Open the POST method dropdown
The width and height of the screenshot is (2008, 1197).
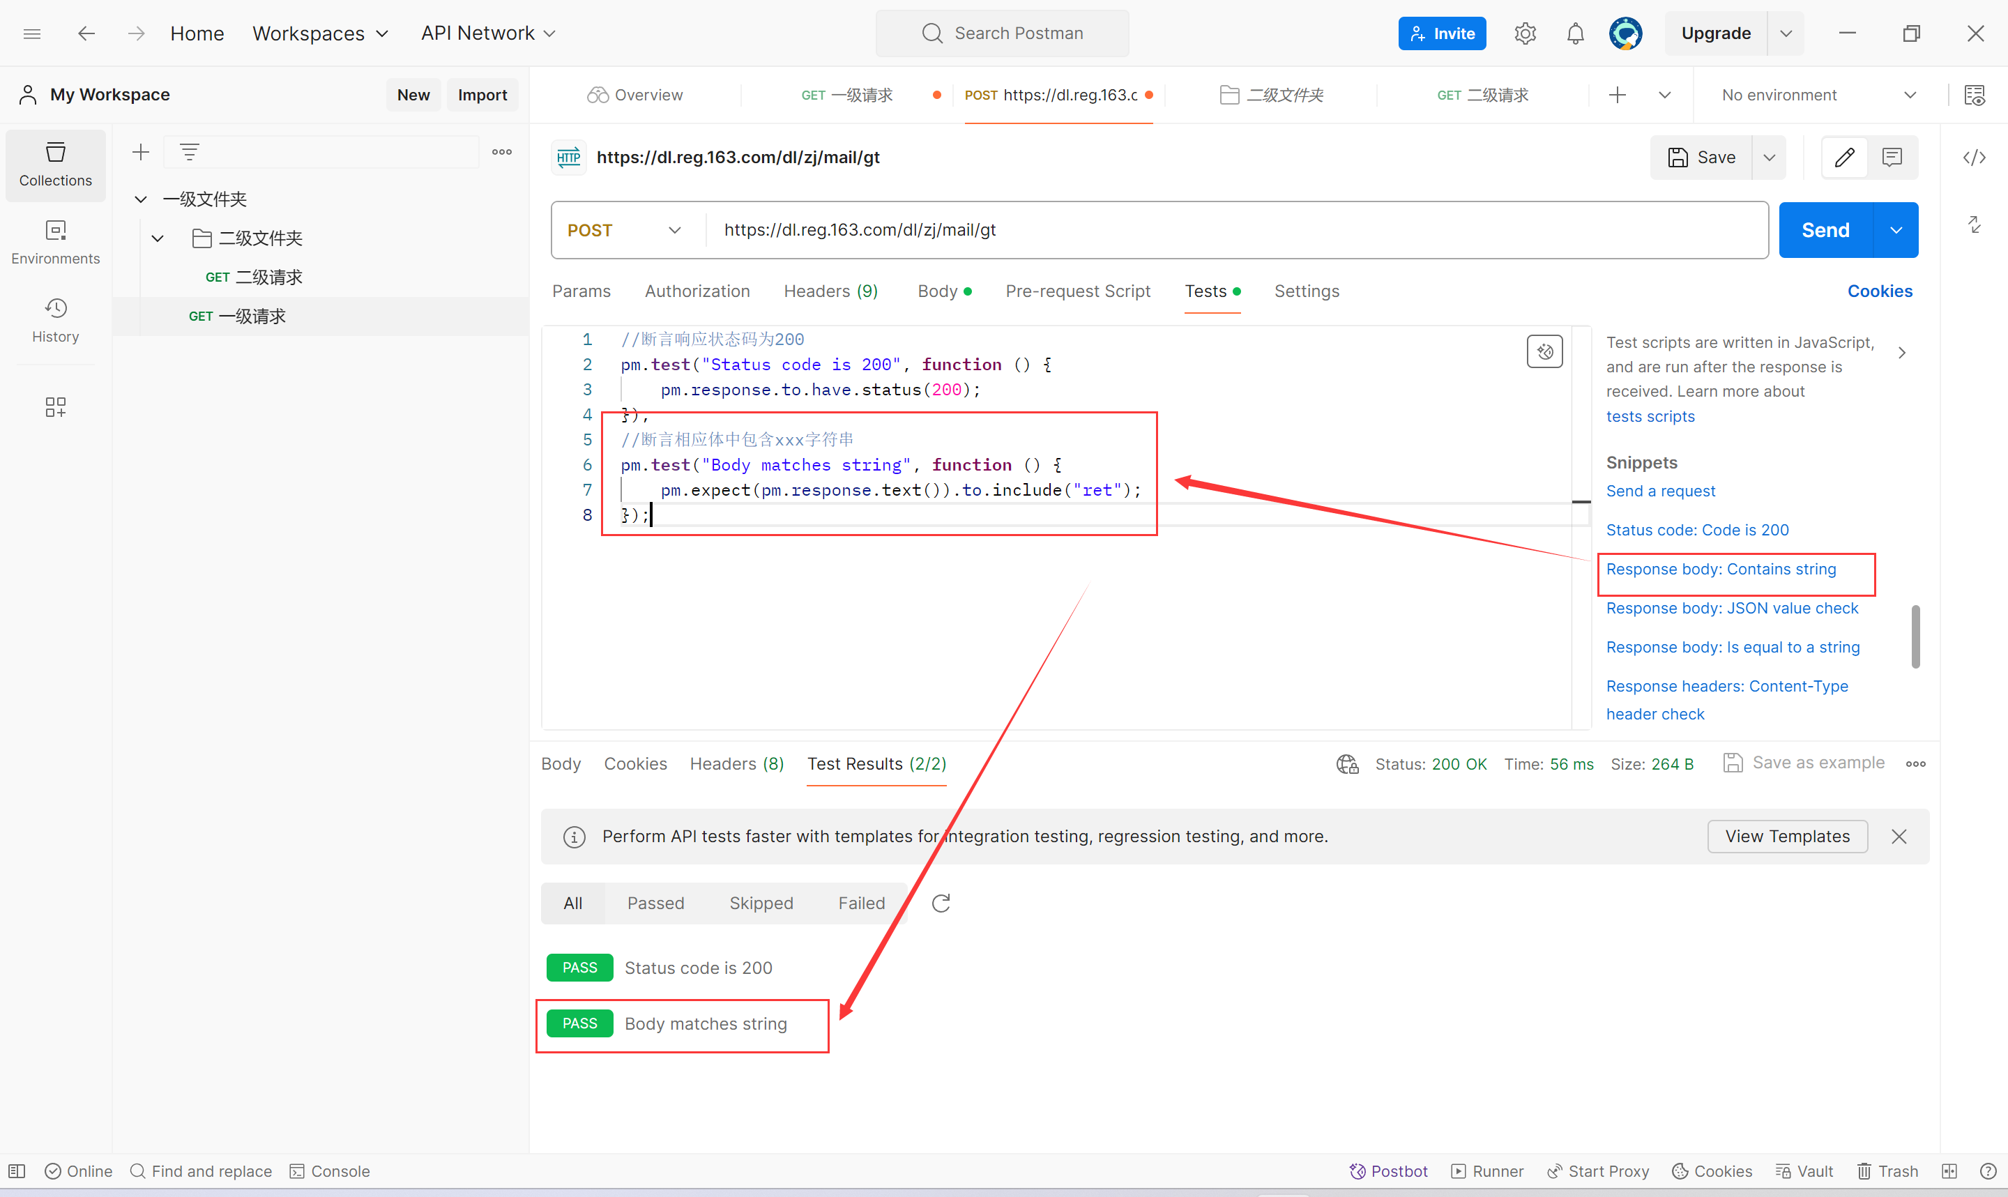click(x=625, y=230)
